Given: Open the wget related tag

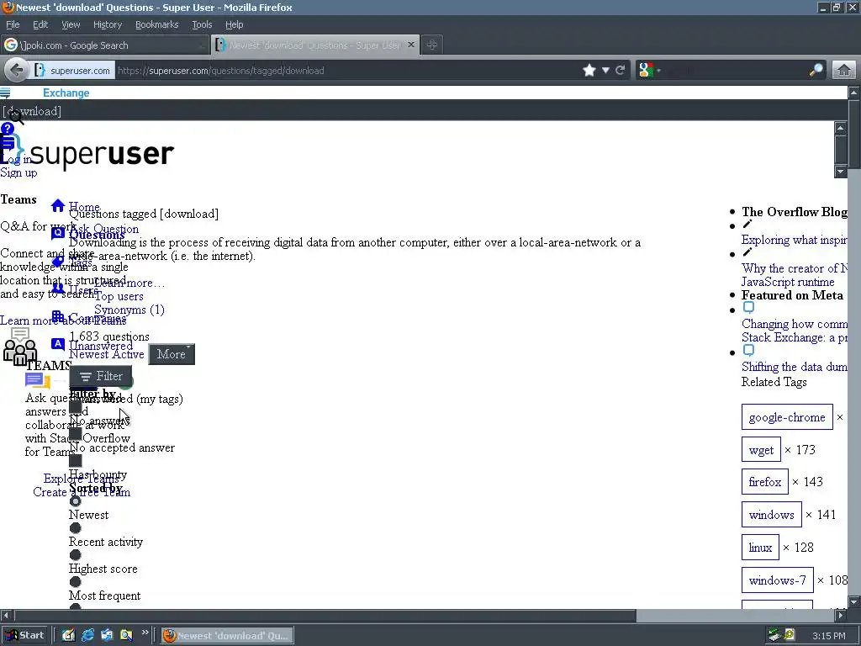Looking at the screenshot, I should click(x=761, y=450).
